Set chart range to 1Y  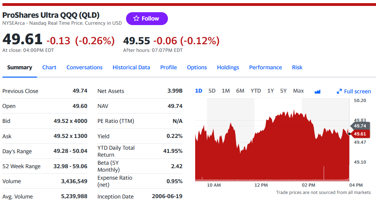click(x=271, y=91)
